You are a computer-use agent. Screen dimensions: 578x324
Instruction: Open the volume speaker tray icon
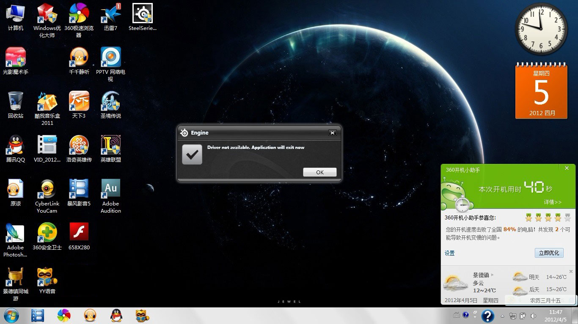(x=533, y=316)
